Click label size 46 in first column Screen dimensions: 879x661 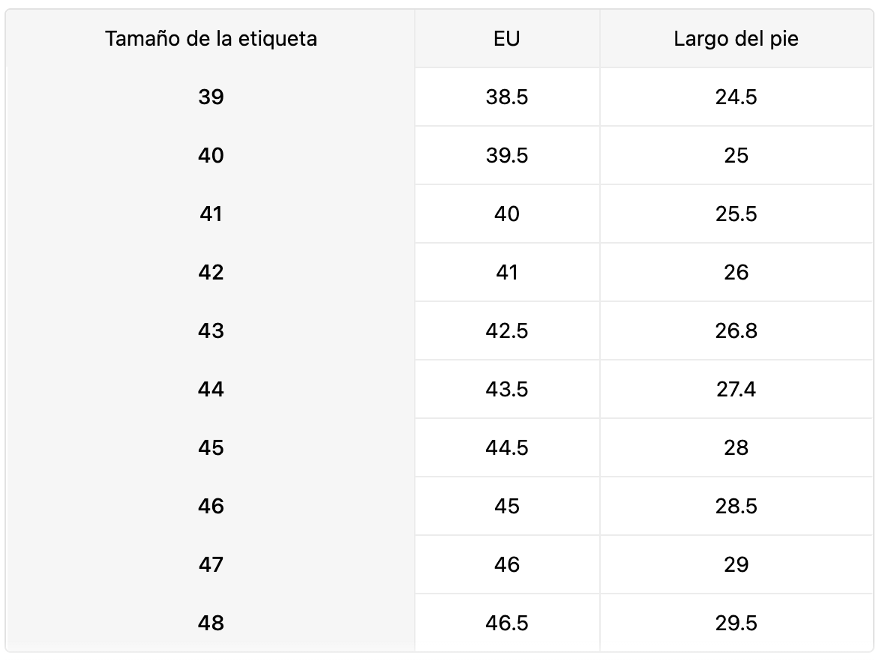[211, 506]
